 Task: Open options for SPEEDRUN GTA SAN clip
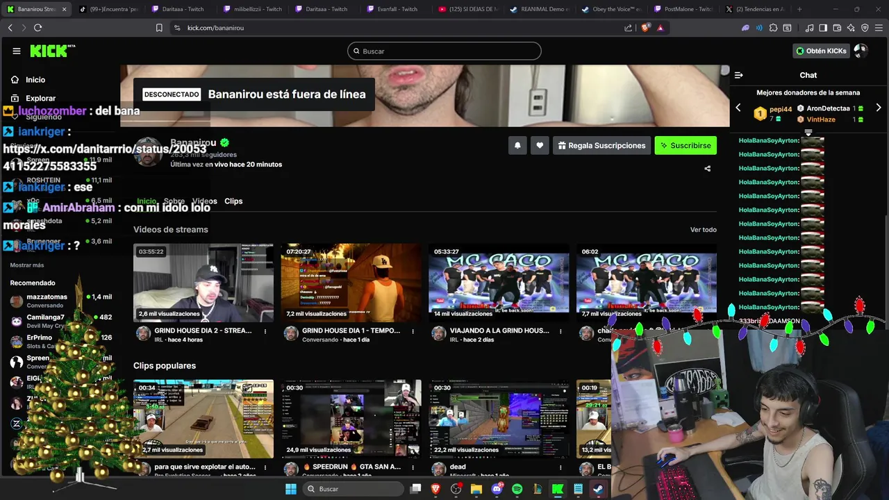point(413,467)
